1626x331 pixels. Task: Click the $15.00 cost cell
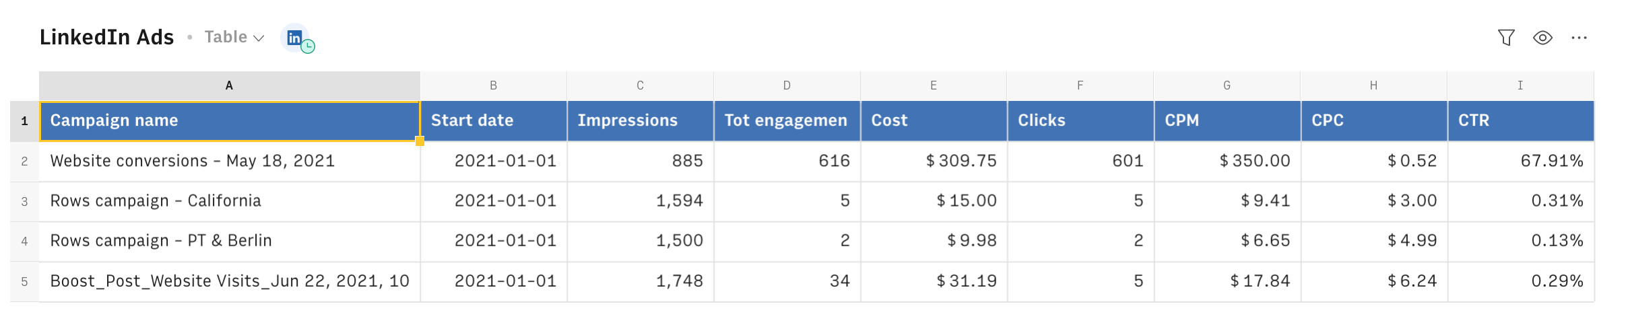pos(934,201)
